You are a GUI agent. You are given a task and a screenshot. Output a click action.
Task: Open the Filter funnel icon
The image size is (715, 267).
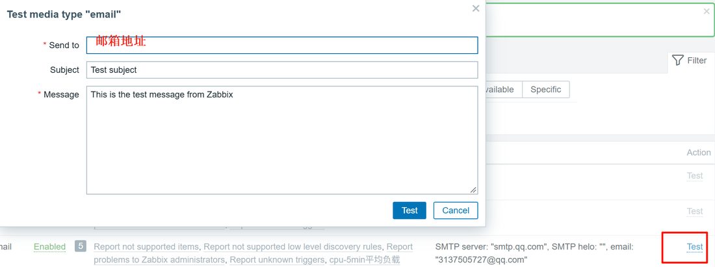[678, 60]
